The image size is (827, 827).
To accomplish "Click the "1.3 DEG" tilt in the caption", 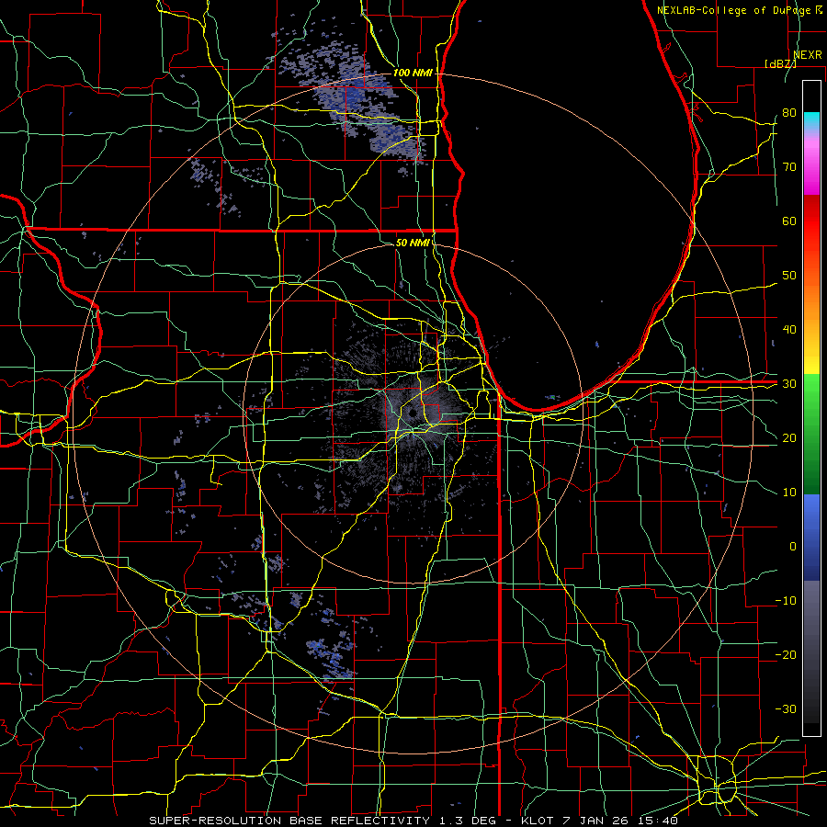I will (x=468, y=821).
